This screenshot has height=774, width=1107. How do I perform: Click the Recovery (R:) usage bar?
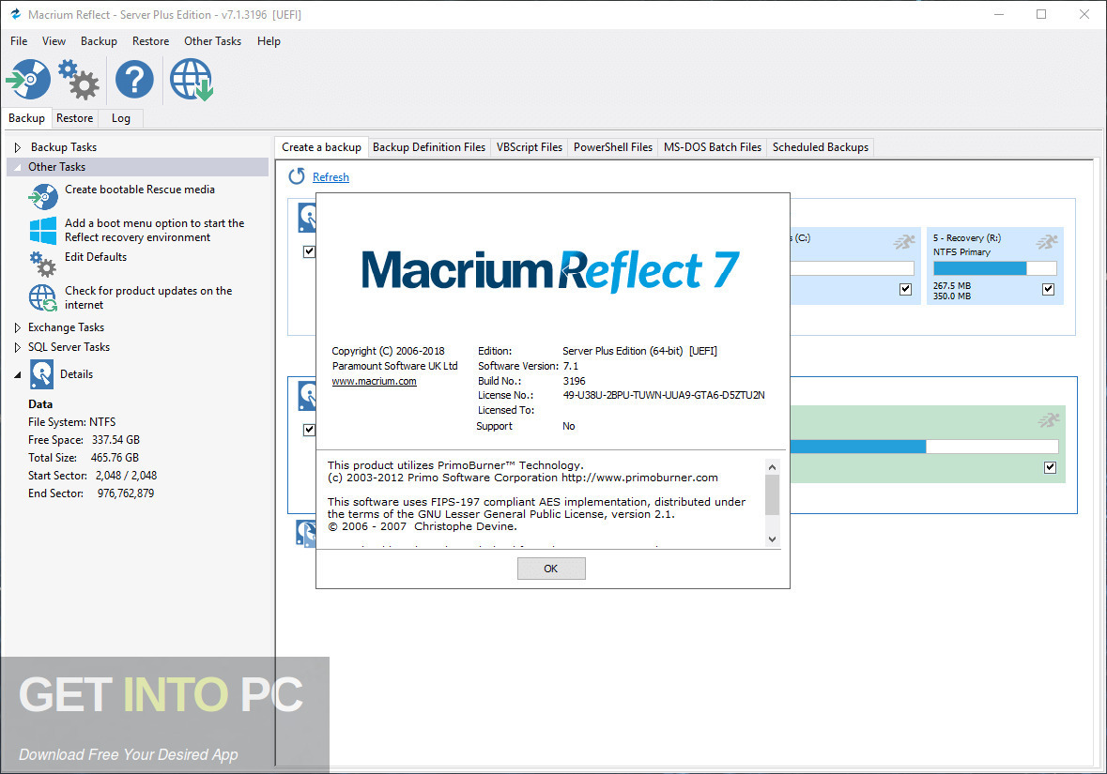(x=994, y=268)
